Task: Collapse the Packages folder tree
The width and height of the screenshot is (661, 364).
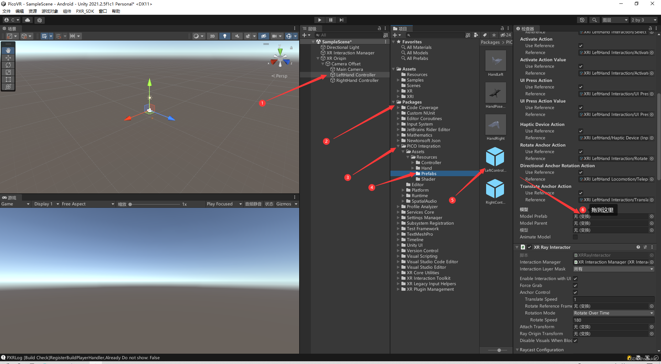Action: pyautogui.click(x=394, y=102)
